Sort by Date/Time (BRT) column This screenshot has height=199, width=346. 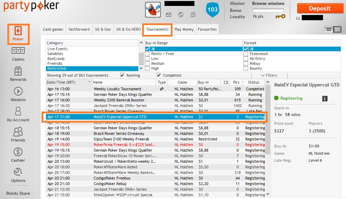[x=69, y=82]
